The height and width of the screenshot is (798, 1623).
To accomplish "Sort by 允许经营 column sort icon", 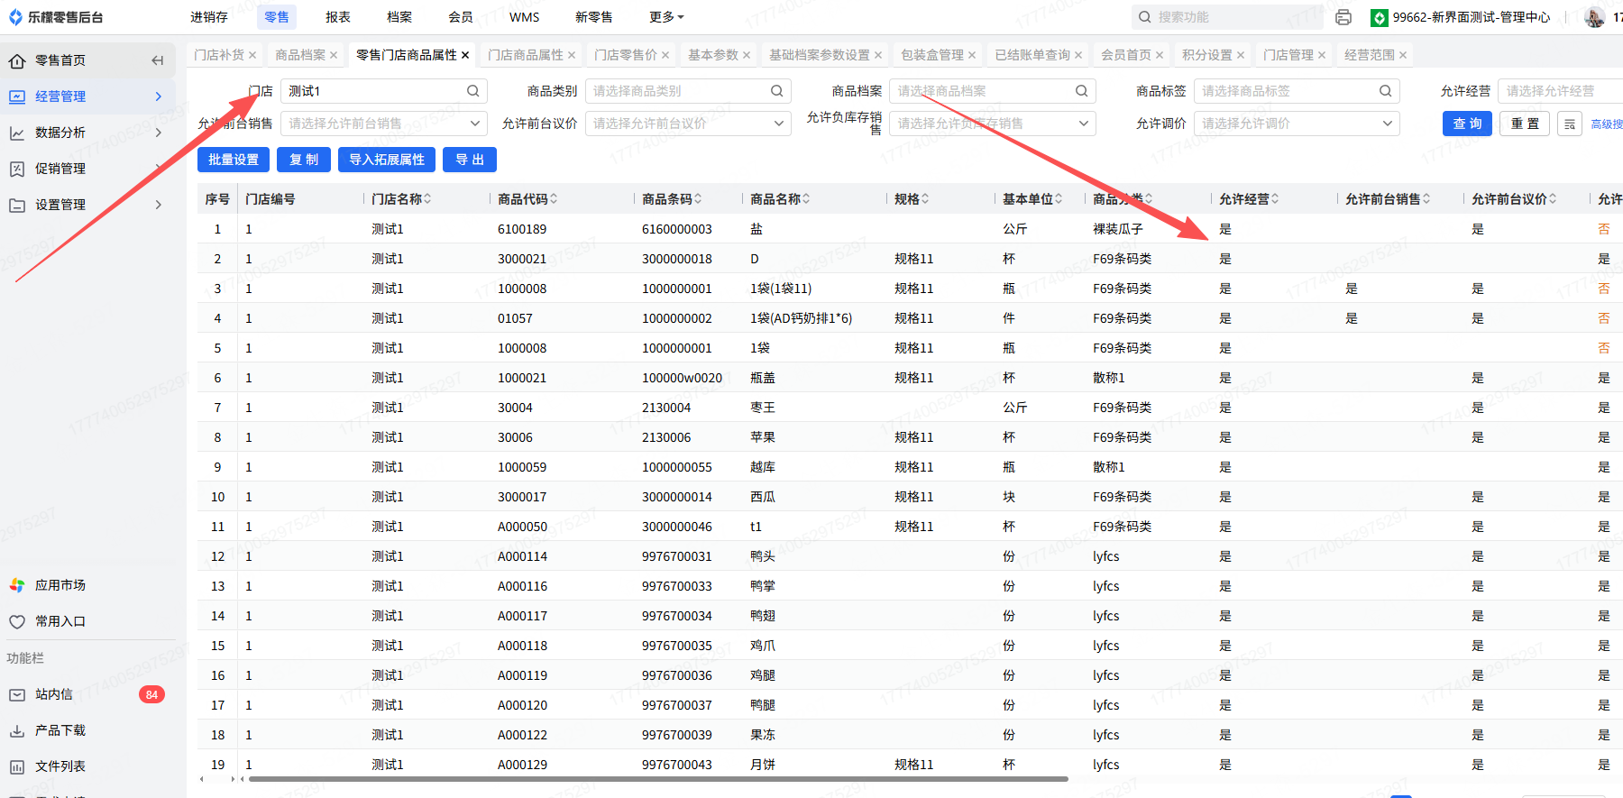I will pos(1275,199).
